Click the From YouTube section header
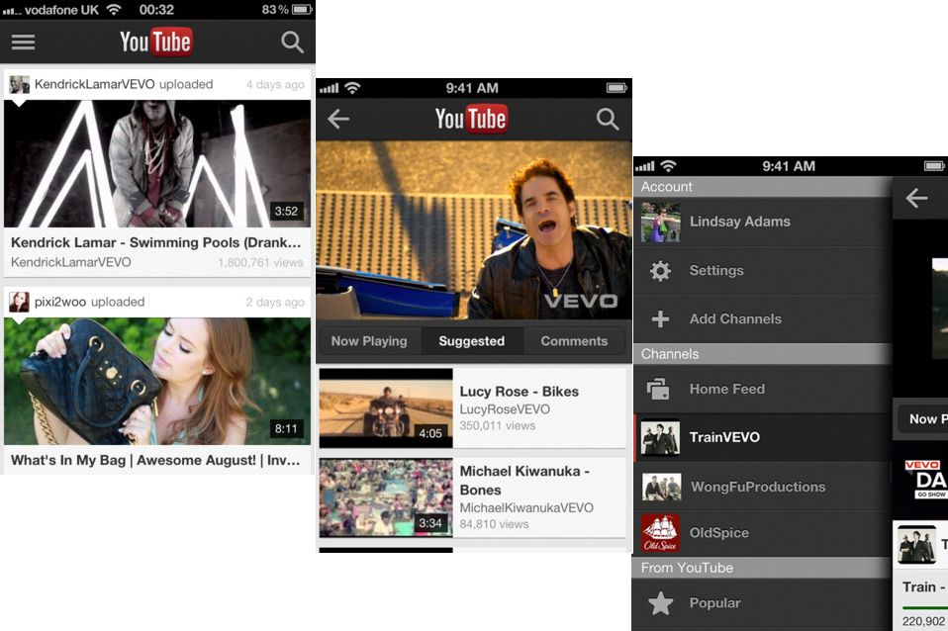Image resolution: width=948 pixels, height=631 pixels. tap(762, 568)
